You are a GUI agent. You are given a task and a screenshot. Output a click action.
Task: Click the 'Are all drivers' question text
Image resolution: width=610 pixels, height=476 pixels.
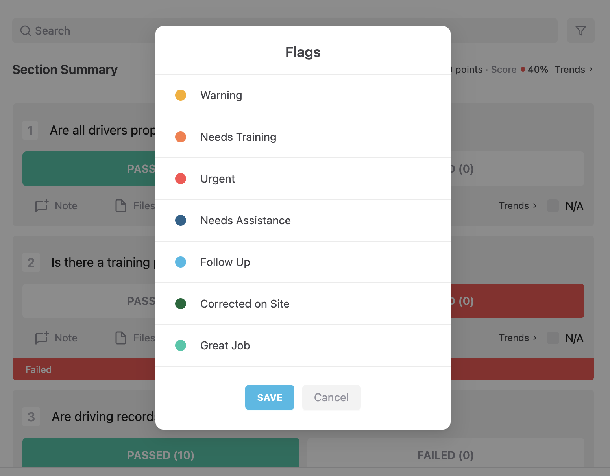point(102,130)
